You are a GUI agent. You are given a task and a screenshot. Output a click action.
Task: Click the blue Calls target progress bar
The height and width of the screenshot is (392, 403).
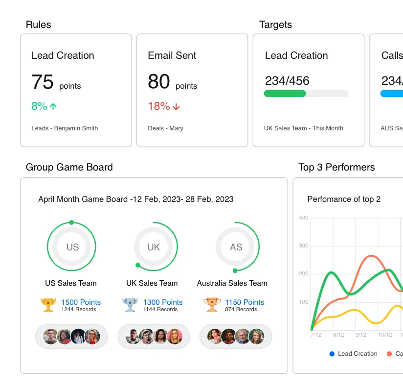[392, 94]
